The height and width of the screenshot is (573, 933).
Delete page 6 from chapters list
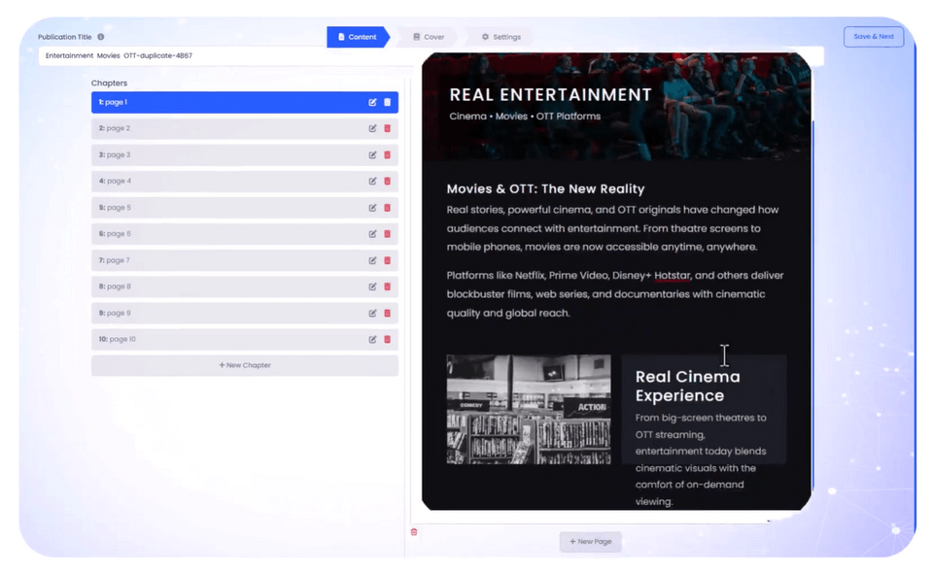(388, 234)
